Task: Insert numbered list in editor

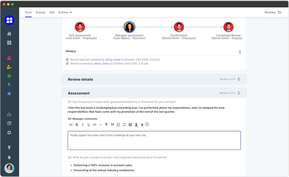Action: (x=124, y=125)
